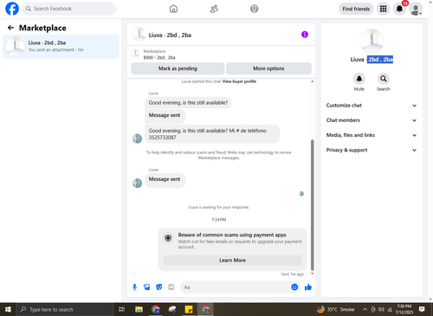The height and width of the screenshot is (316, 433).
Task: Open the emoji picker smiley icon
Action: tap(294, 287)
